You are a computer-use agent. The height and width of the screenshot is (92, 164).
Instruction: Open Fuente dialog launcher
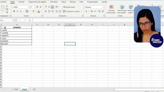pos(42,16)
